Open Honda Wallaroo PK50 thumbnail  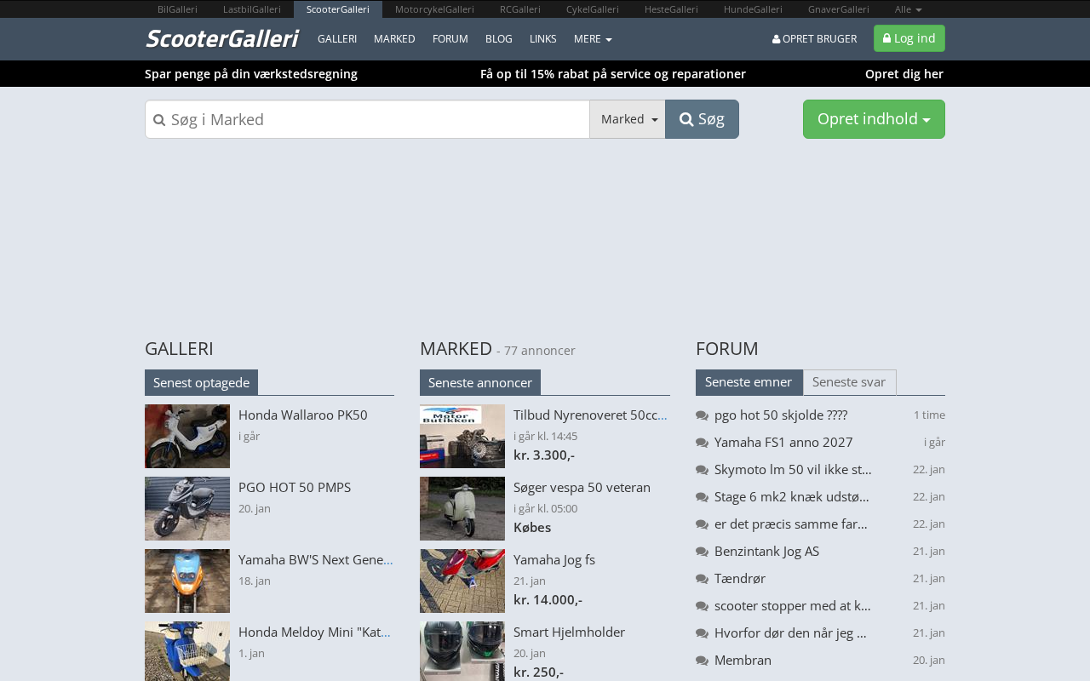click(187, 437)
